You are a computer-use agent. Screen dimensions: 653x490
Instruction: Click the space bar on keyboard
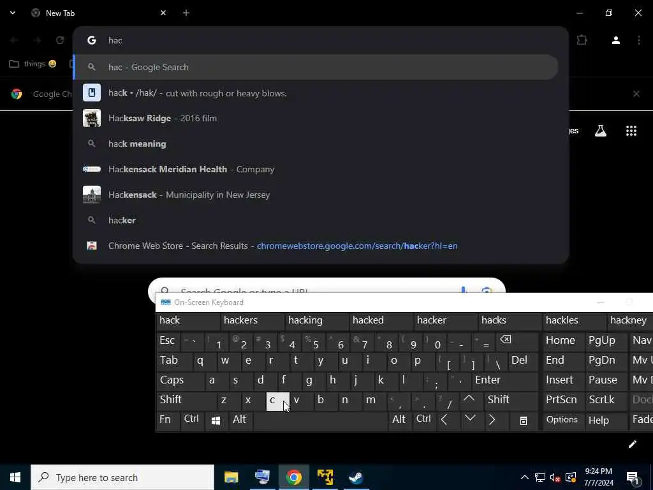pos(321,421)
